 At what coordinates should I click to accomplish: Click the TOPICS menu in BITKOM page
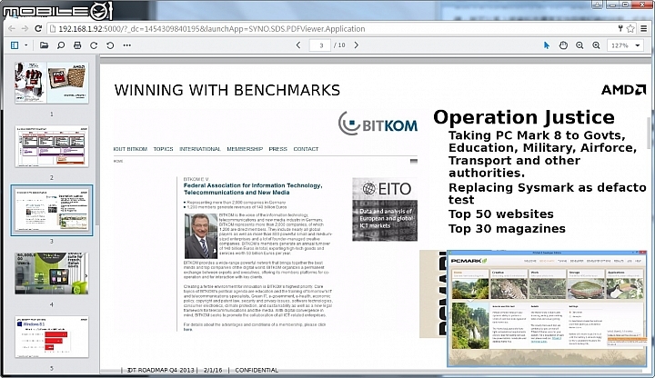(163, 149)
